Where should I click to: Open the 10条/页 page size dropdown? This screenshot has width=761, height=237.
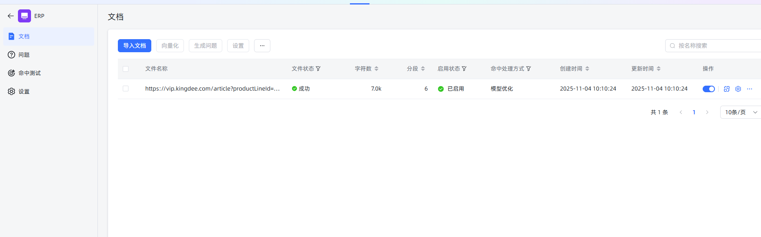coord(740,112)
